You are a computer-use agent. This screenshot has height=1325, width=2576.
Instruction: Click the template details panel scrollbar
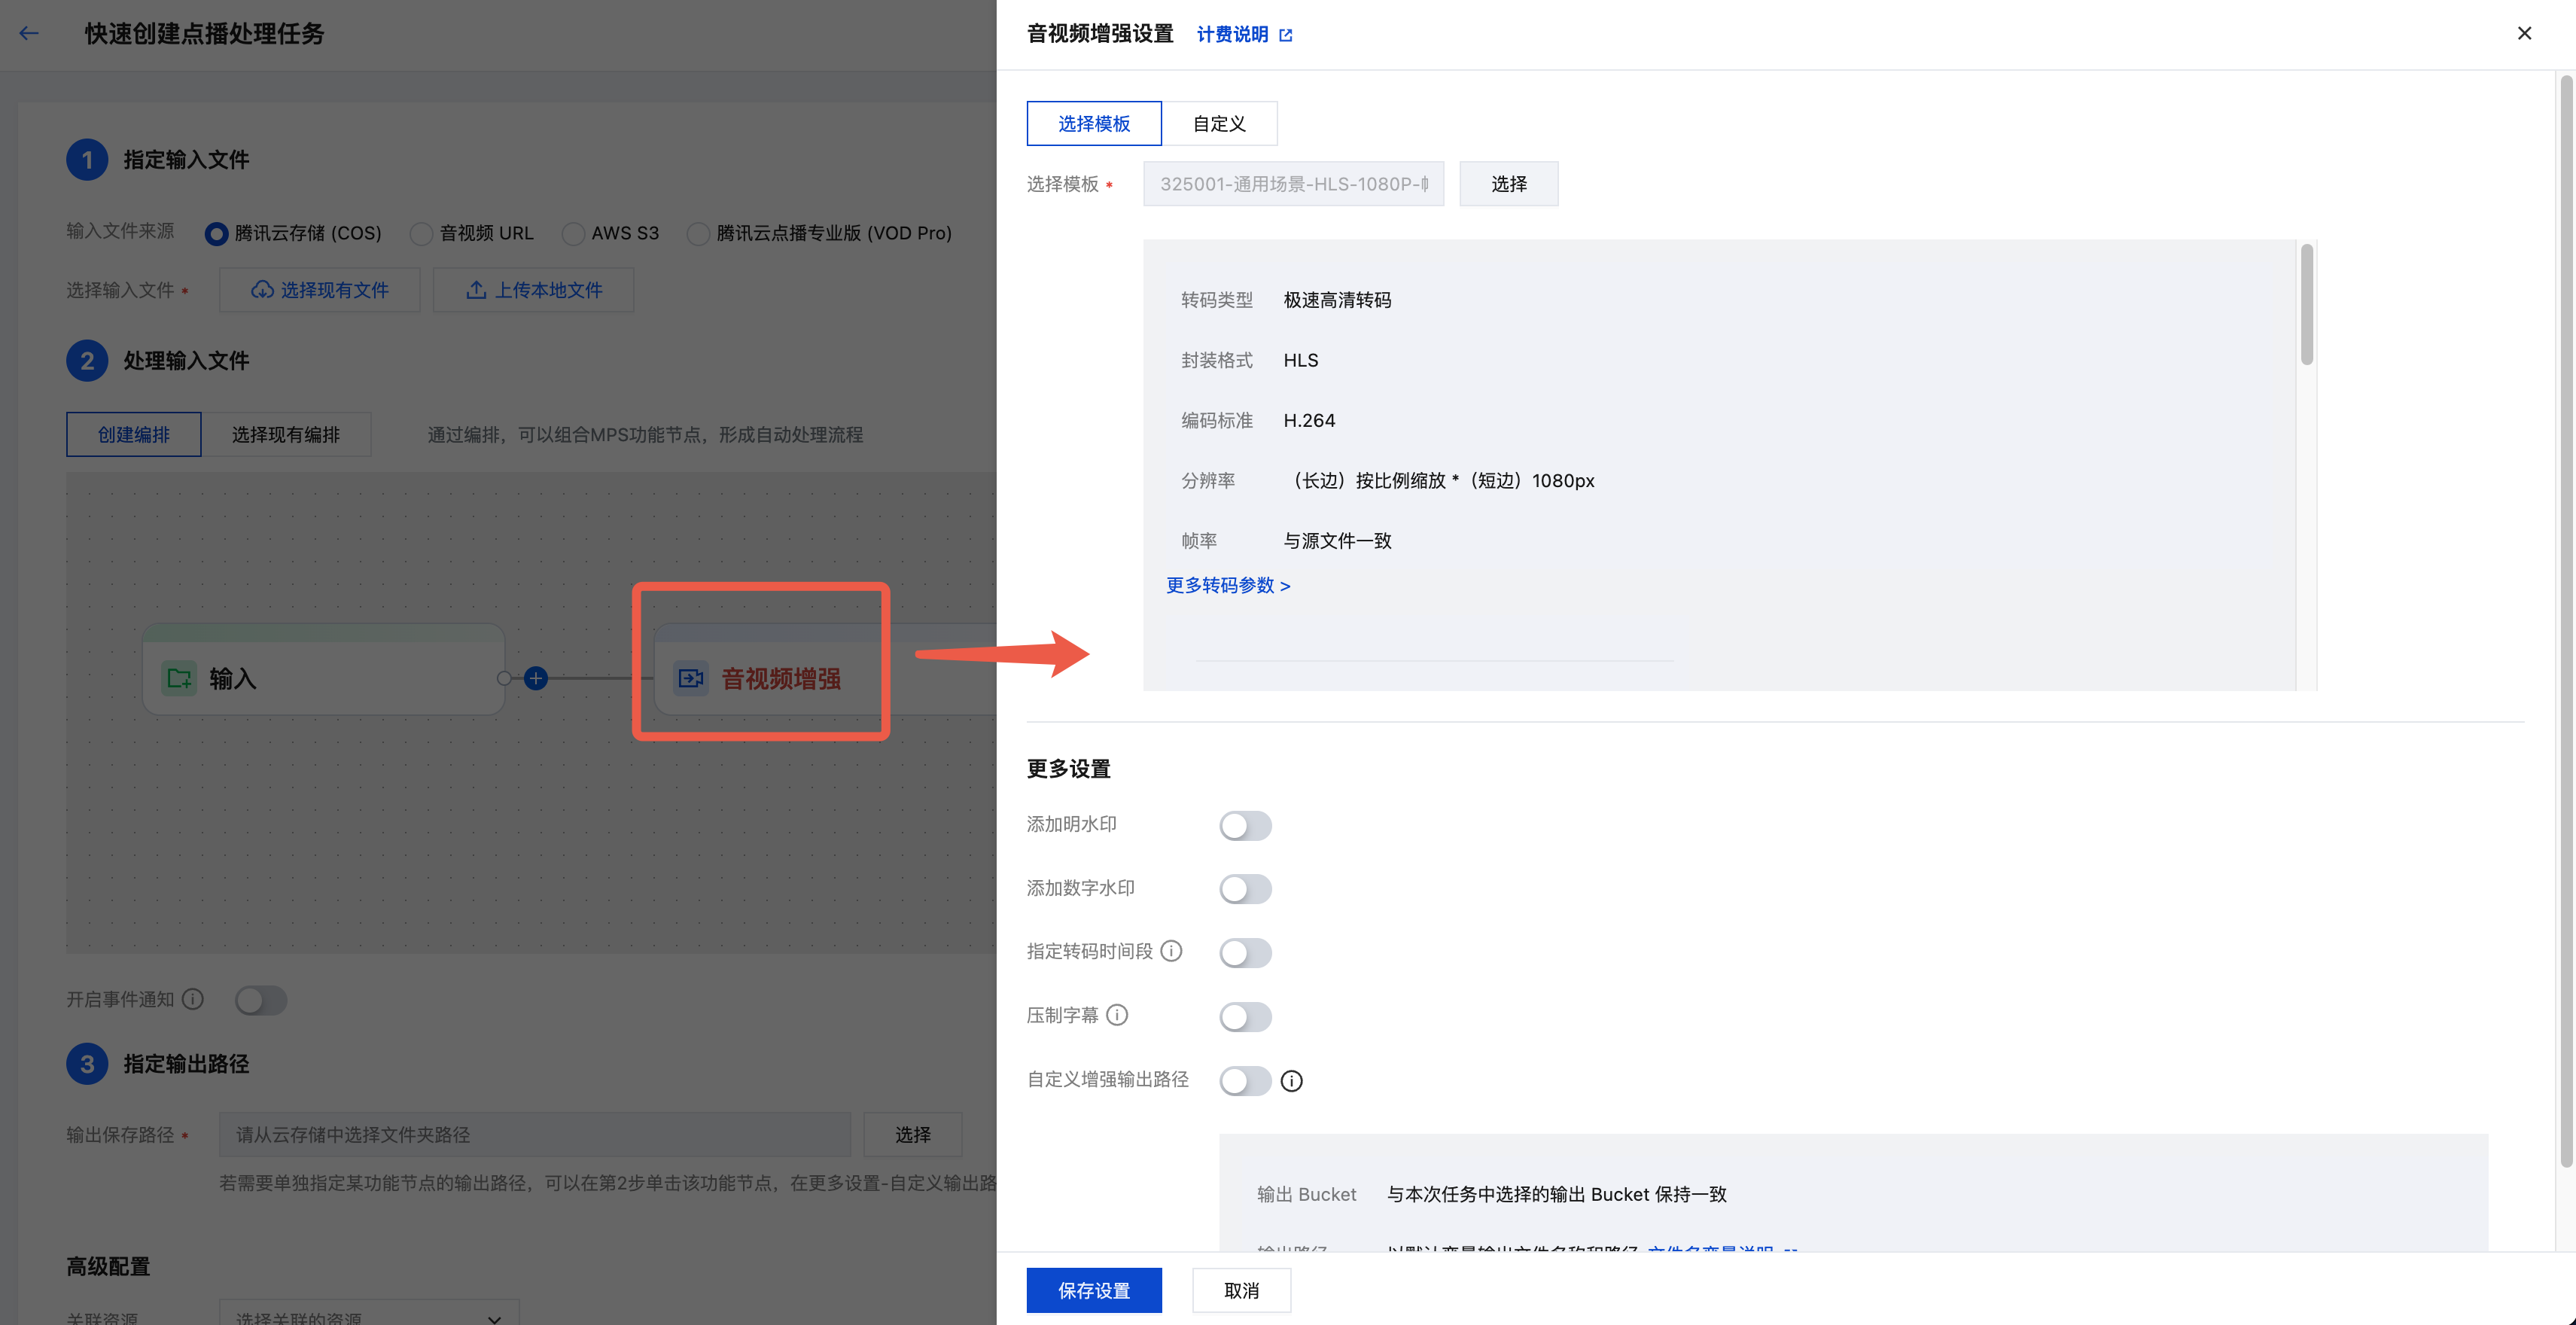coord(2306,305)
